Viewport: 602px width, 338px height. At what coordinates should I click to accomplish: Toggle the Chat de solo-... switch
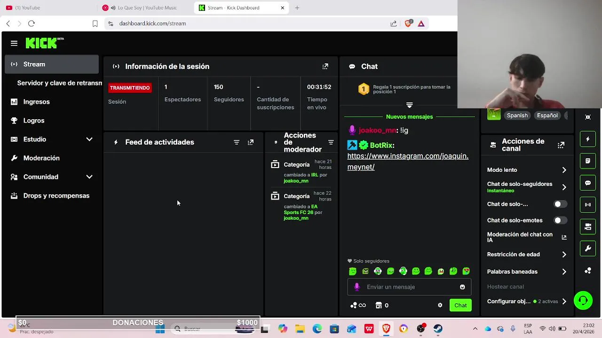[x=560, y=204]
